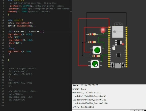Select the black ground wire above the board

(106, 13)
